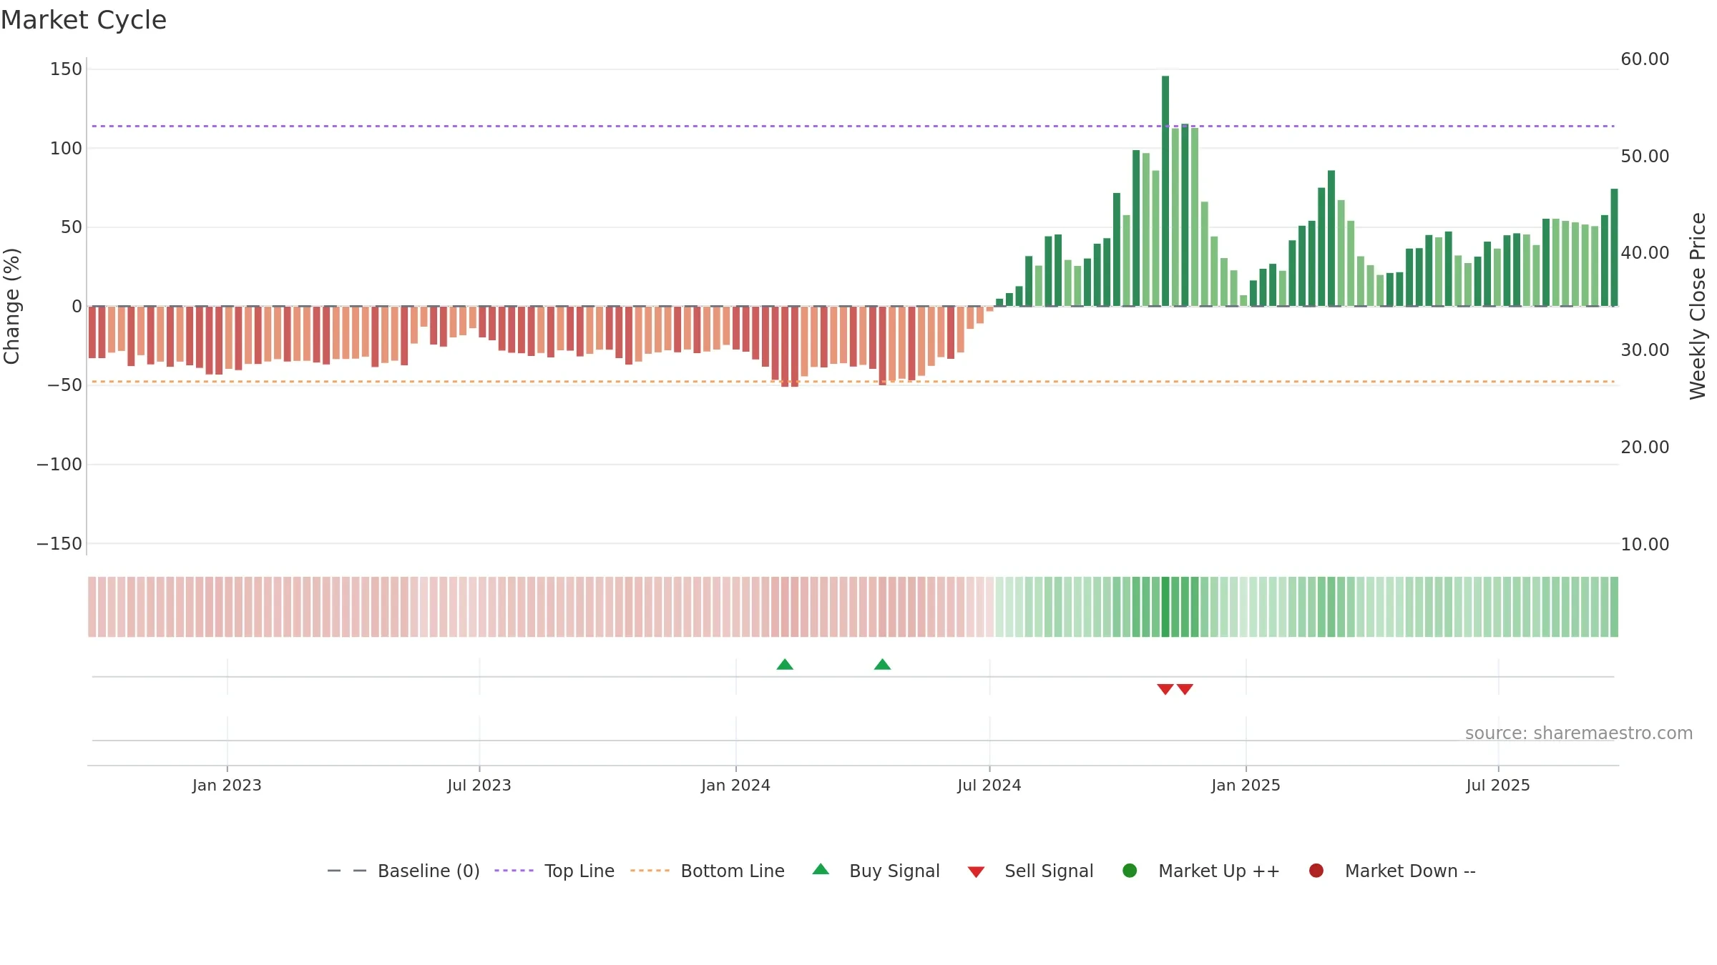This screenshot has height=965, width=1717.
Task: Click the Jul 2024 axis label
Action: pos(989,786)
